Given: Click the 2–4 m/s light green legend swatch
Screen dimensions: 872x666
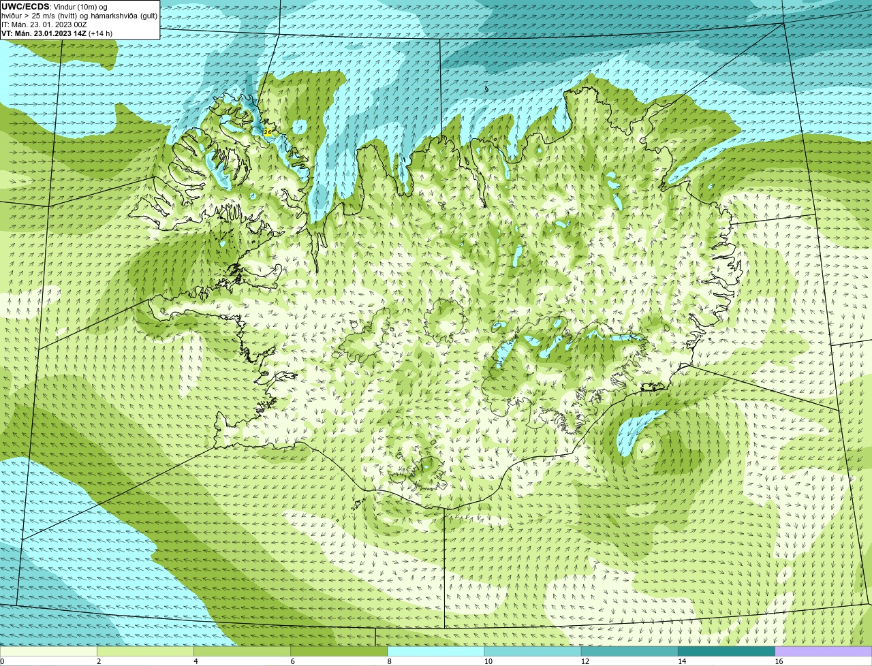Looking at the screenshot, I should click(x=145, y=652).
